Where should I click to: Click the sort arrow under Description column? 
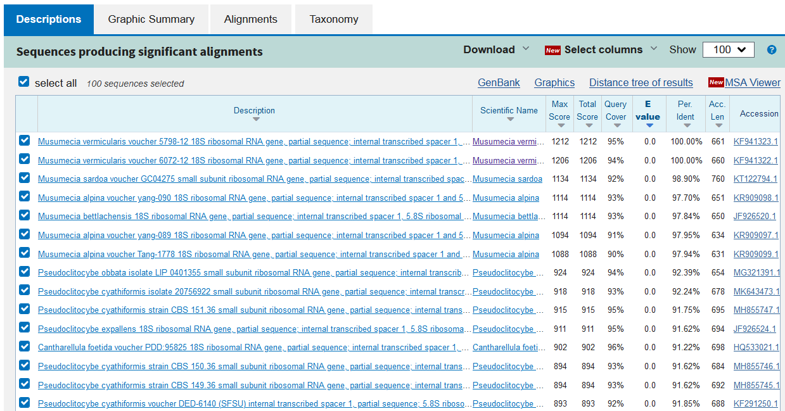255,120
